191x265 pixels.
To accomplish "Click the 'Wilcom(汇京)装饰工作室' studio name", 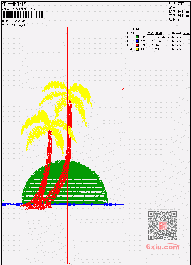I will click(18, 9).
